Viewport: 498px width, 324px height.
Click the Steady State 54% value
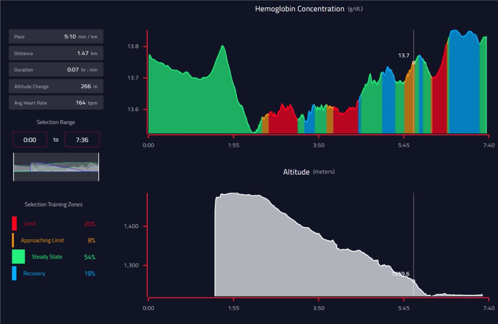[x=90, y=257]
